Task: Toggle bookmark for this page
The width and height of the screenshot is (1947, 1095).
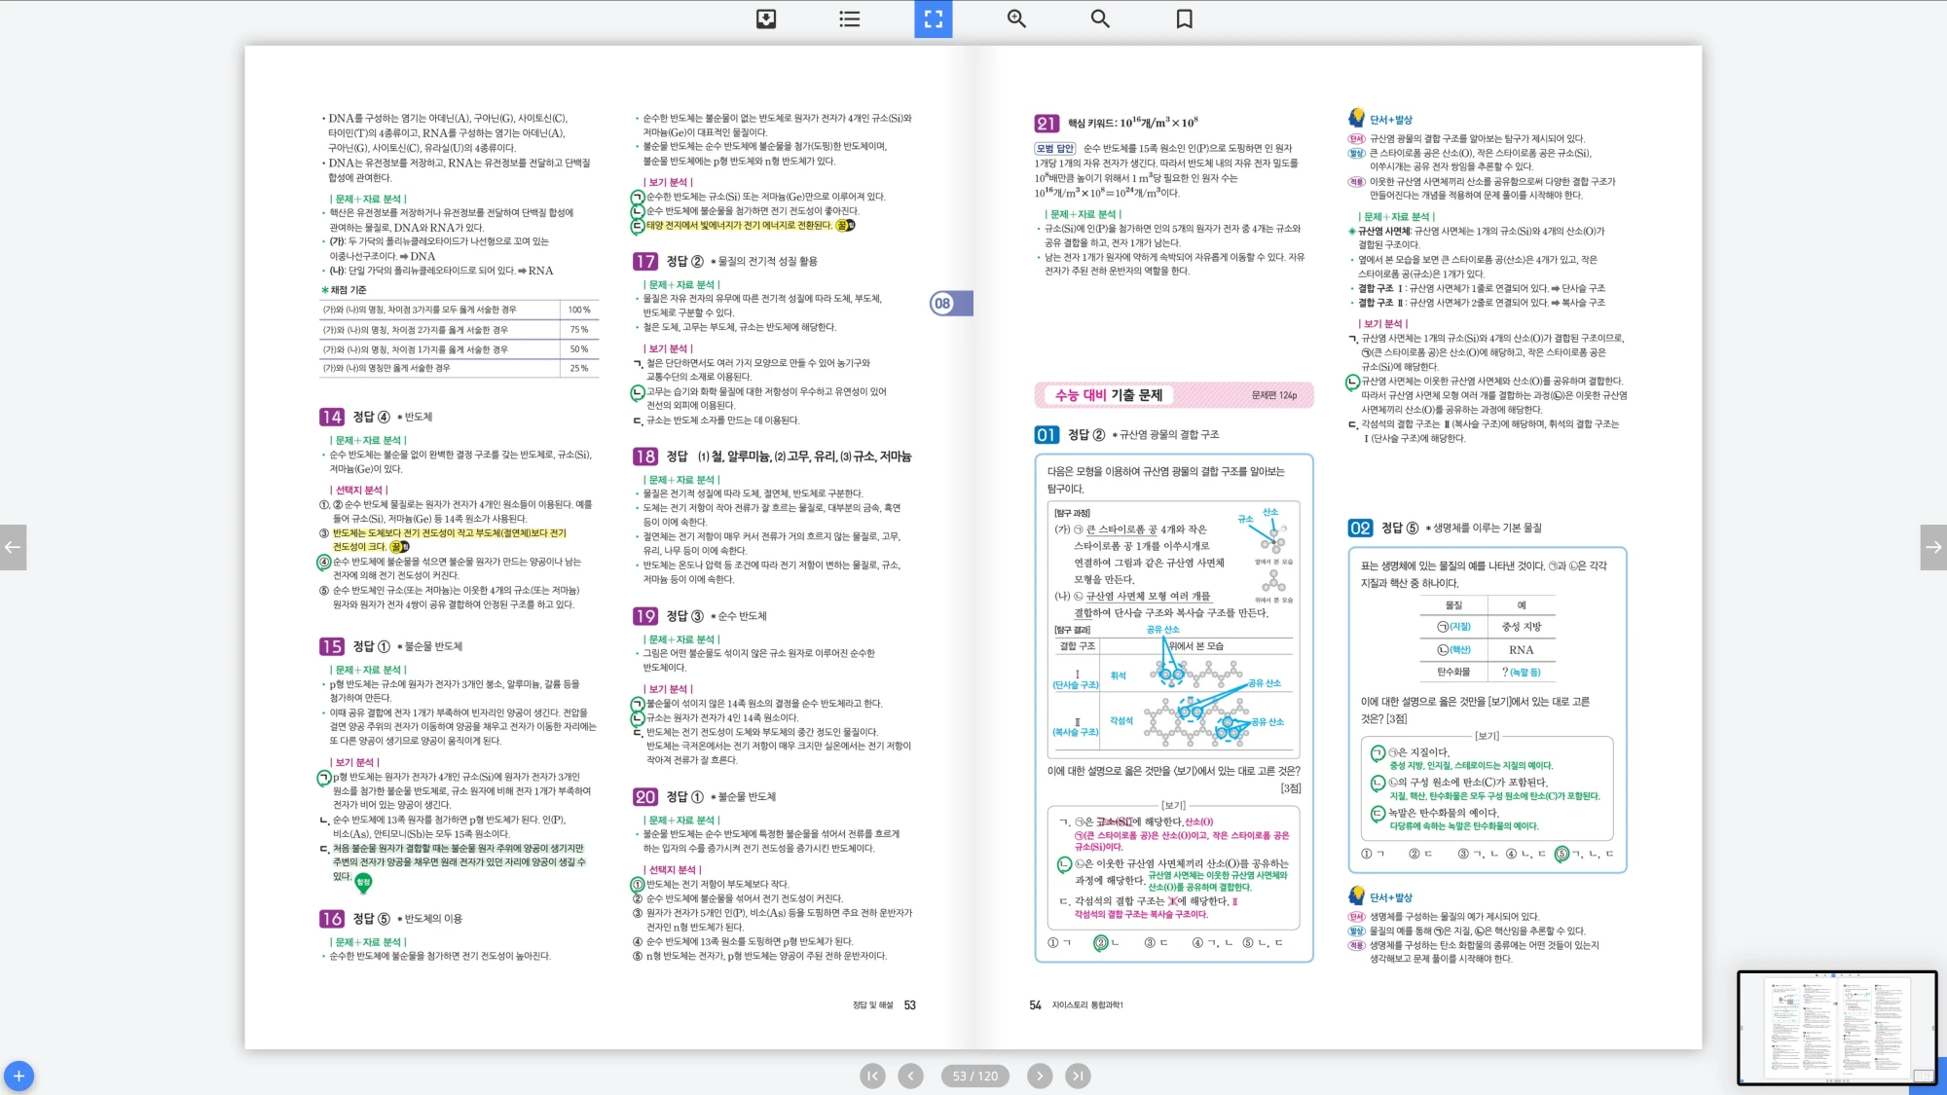Action: pos(1184,18)
